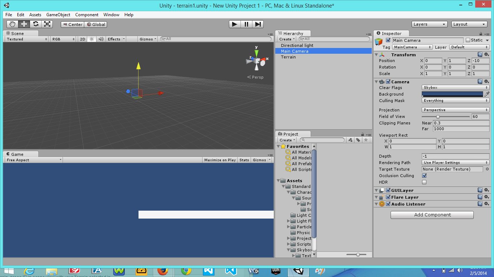Open the Layers dropdown in the toolbar
Viewport: 494px width, 277px height.
(430, 24)
